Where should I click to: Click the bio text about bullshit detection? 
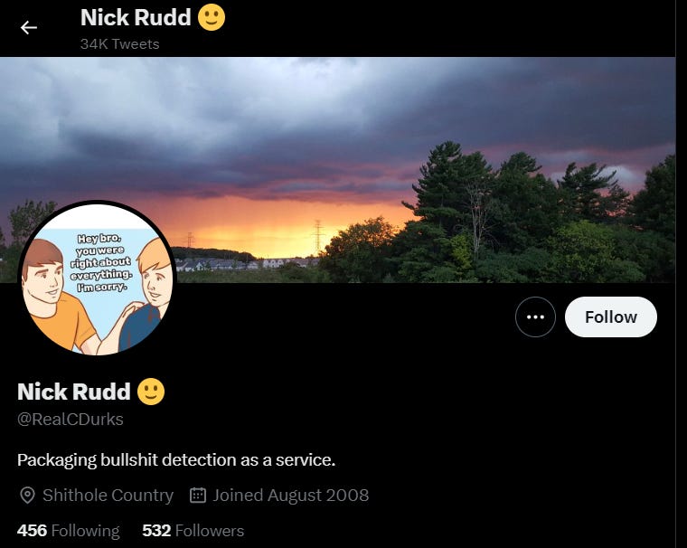point(176,460)
